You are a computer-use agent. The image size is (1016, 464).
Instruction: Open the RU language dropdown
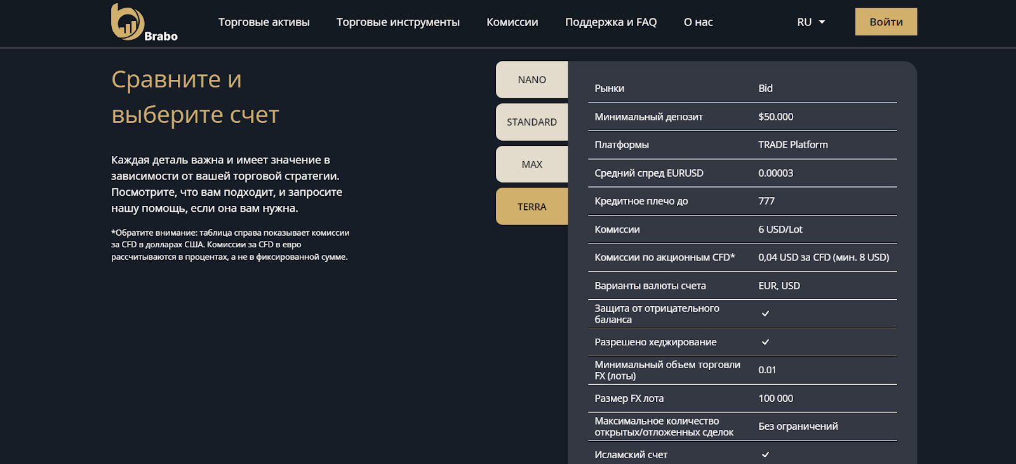(x=805, y=22)
